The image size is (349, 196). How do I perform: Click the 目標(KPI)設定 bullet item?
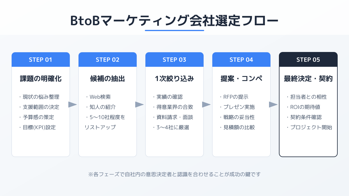39,127
